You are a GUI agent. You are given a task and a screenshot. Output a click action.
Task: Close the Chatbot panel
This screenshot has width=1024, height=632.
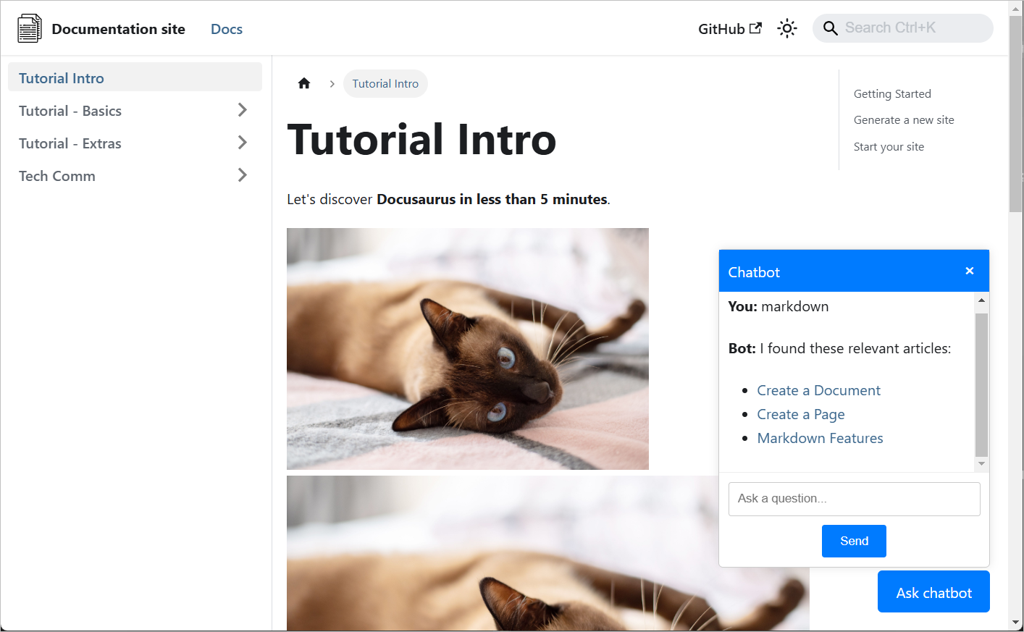click(970, 271)
